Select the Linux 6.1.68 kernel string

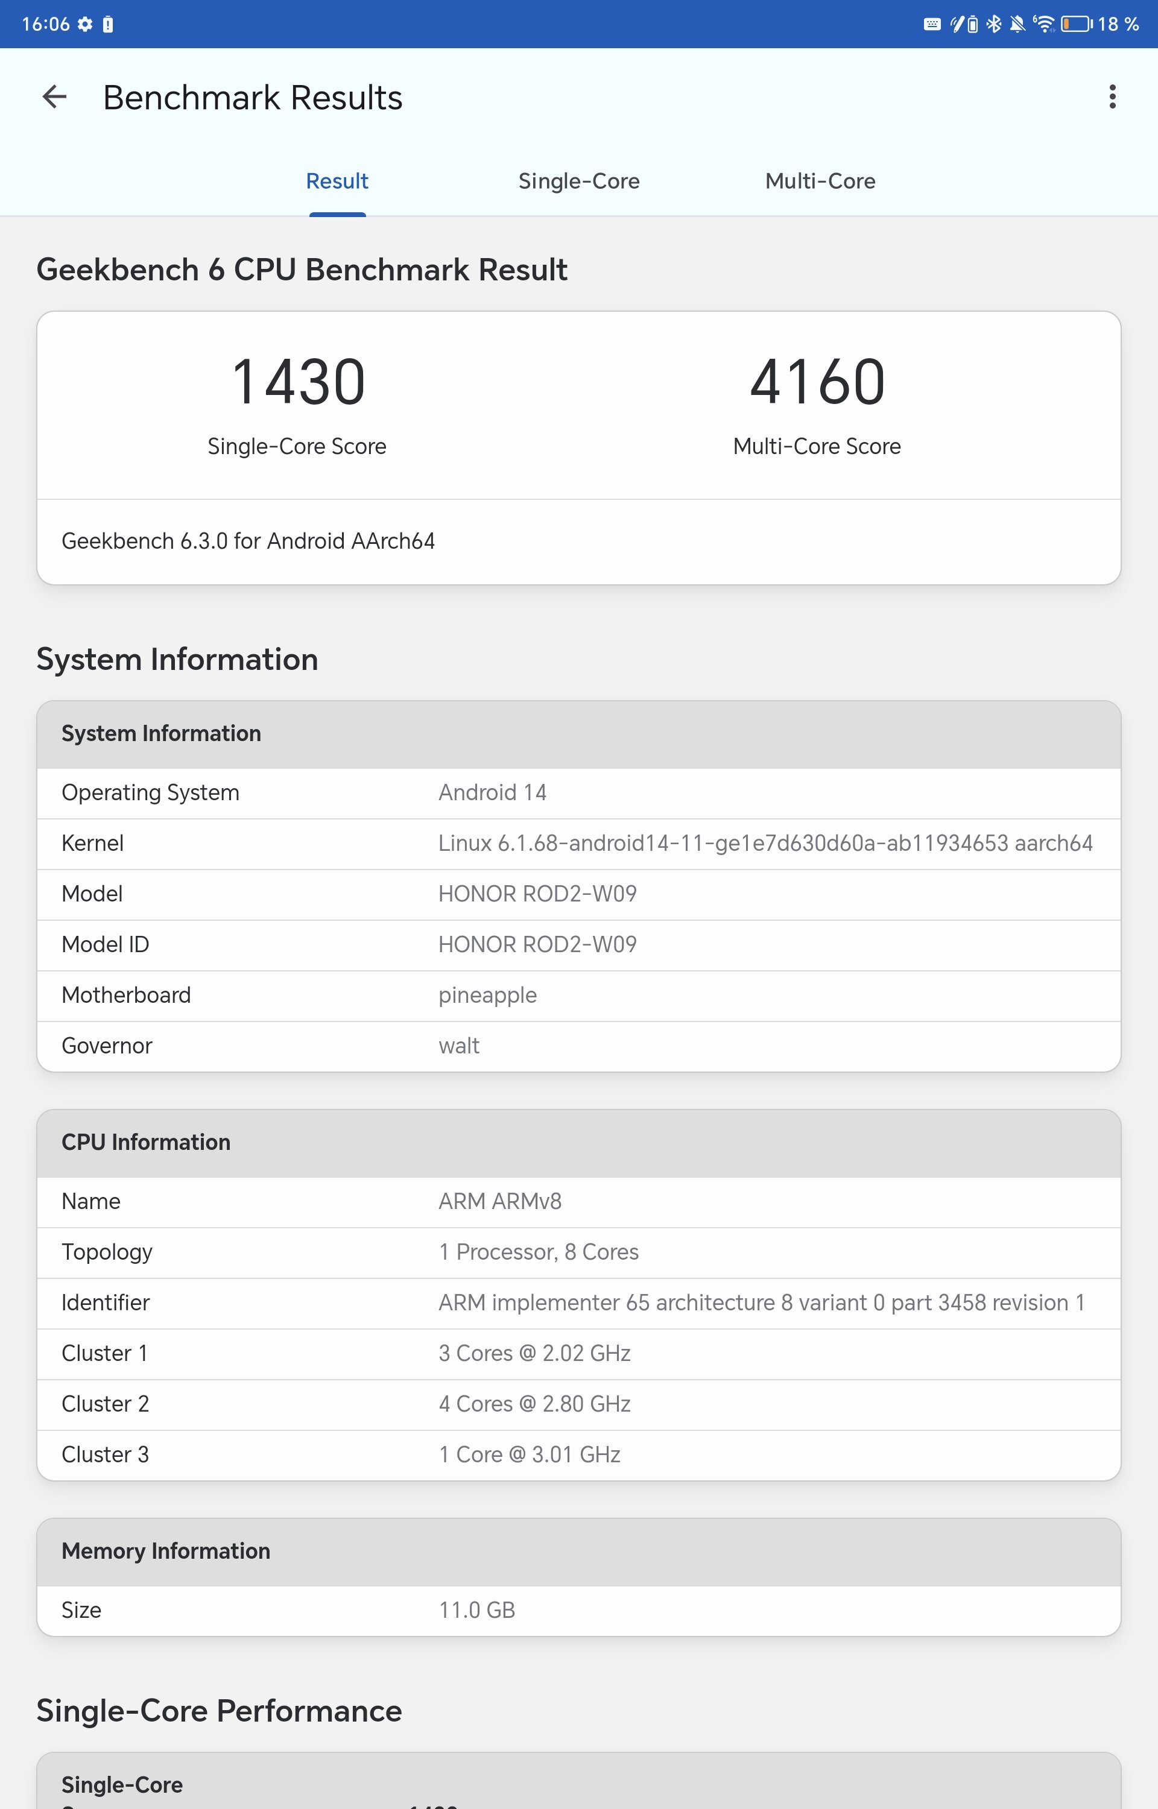pos(765,843)
